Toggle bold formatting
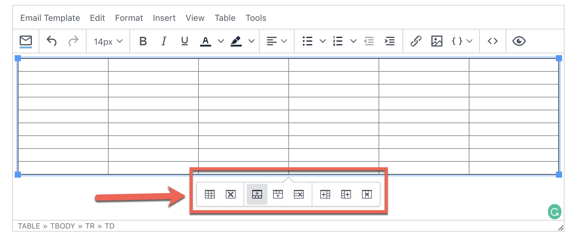Screen dimensions: 578x242 coord(143,41)
